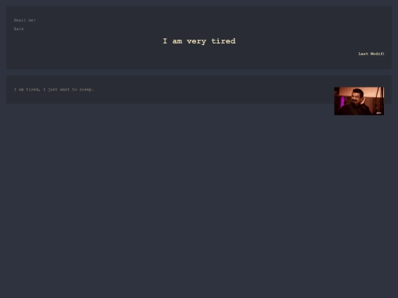Viewport: 398px width, 298px height.
Task: Click the laughing man GIF image
Action: [x=359, y=101]
